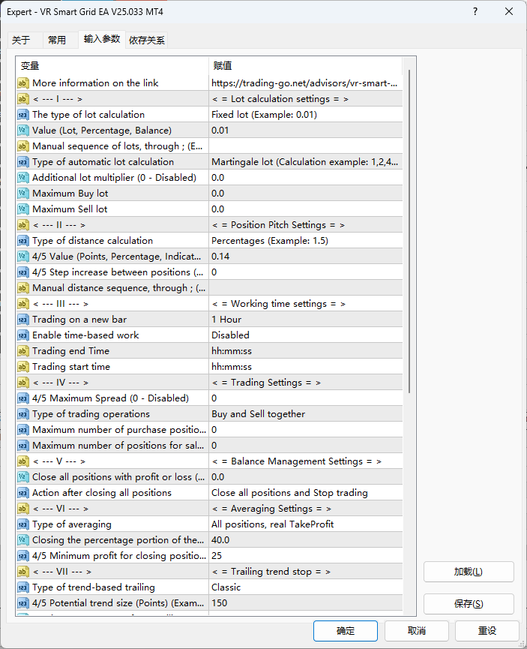Click the icon beside Type of averaging
This screenshot has height=649, width=527.
point(23,524)
